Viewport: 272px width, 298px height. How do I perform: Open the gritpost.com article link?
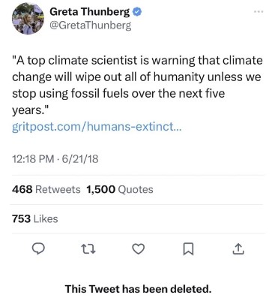point(97,127)
